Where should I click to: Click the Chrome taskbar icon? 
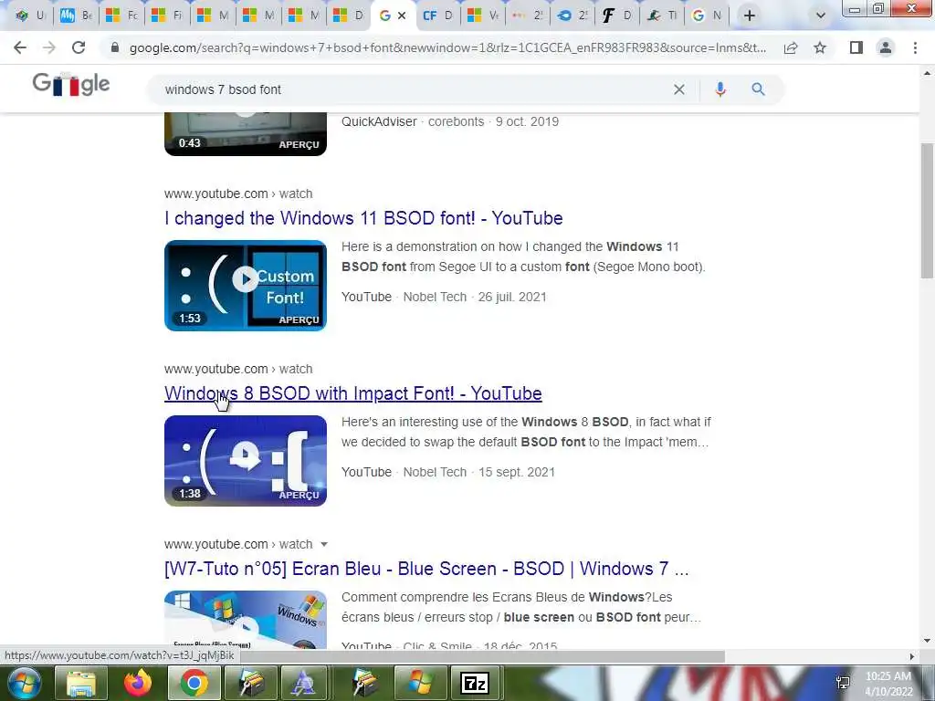(x=194, y=683)
